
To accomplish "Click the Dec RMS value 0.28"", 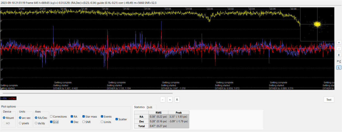I will coord(158,121).
